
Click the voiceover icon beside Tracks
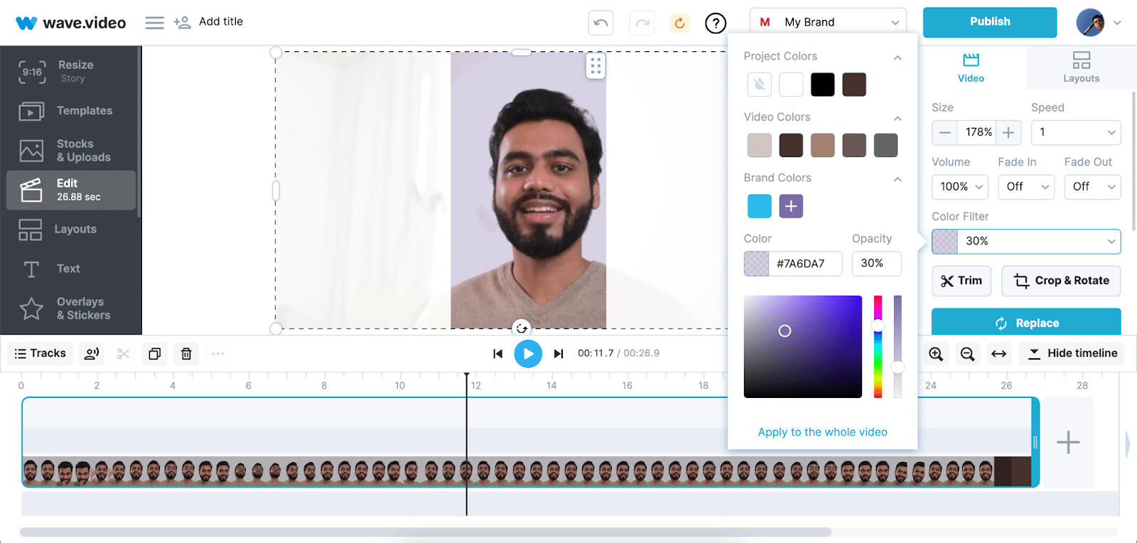pyautogui.click(x=92, y=353)
